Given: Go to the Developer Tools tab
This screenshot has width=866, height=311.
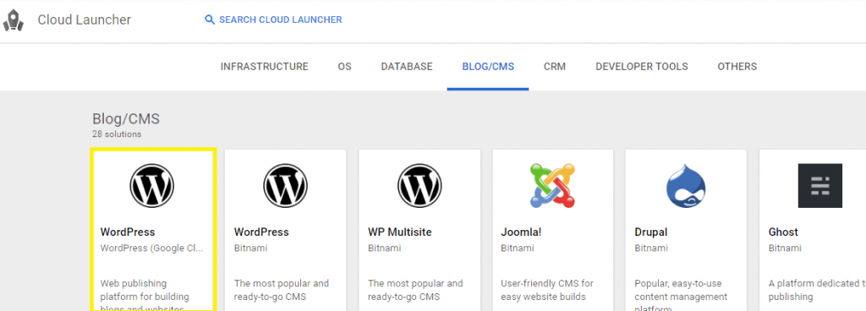Looking at the screenshot, I should (642, 67).
